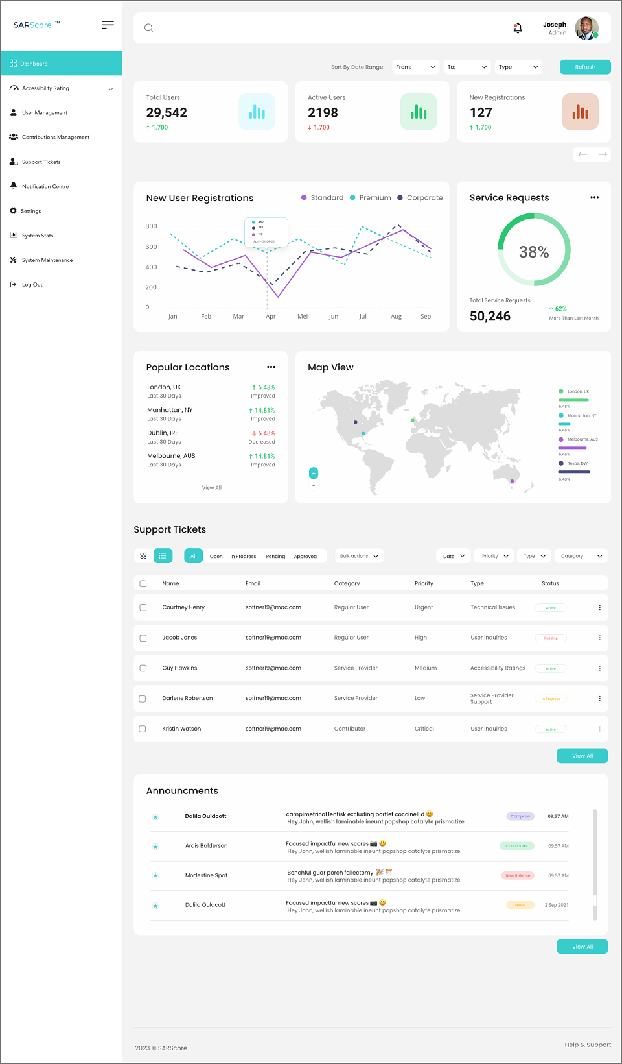
Task: Check the box for Jacob Jones
Action: tap(143, 638)
